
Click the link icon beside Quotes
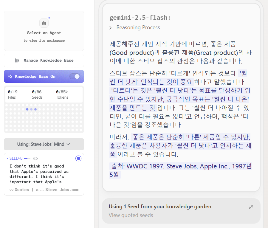11,190
